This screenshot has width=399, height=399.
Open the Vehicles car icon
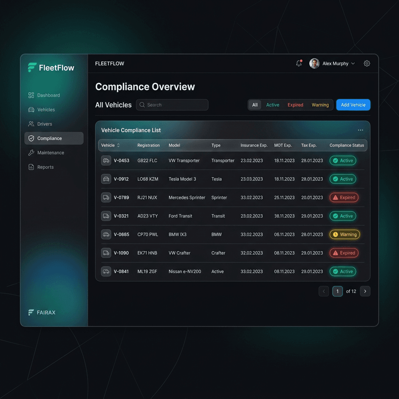click(31, 109)
